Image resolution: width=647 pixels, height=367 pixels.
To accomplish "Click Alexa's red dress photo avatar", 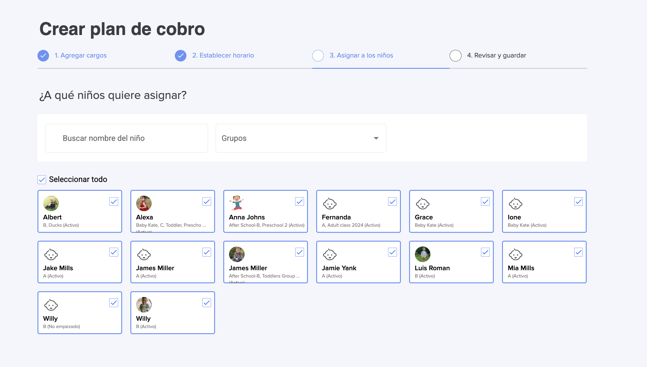I will (144, 204).
